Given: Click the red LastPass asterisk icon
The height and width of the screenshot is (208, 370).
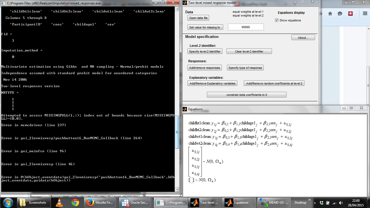Looking at the screenshot, I should tap(350, 14).
